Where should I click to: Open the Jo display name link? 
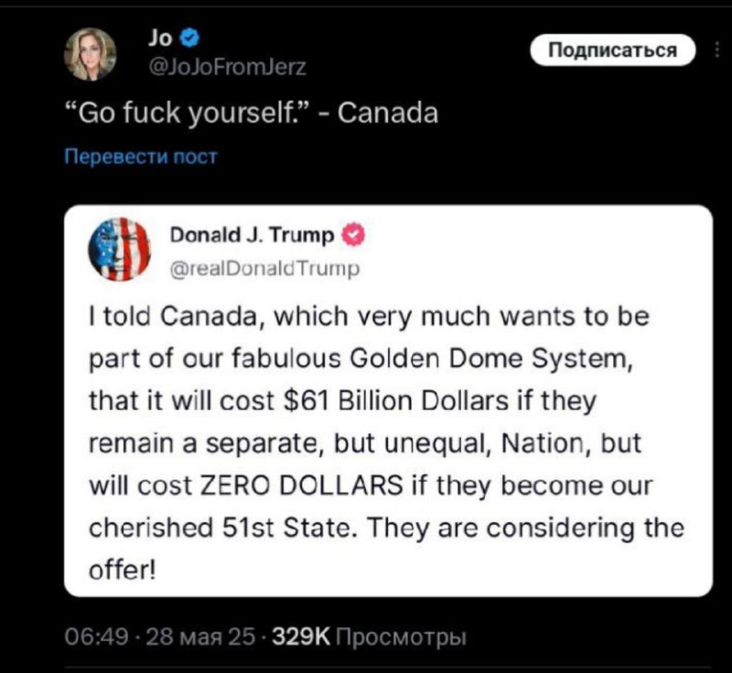point(160,37)
